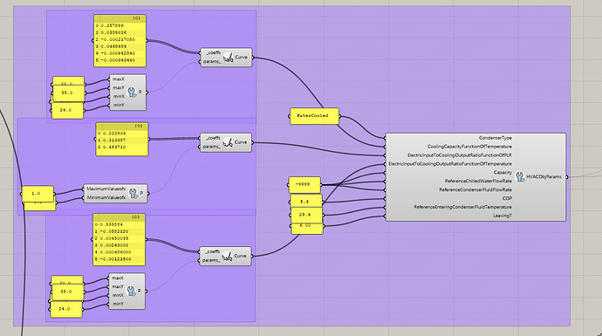Select row -0.000942840 in the coefficient panel
The height and width of the screenshot is (336, 602).
[x=120, y=53]
